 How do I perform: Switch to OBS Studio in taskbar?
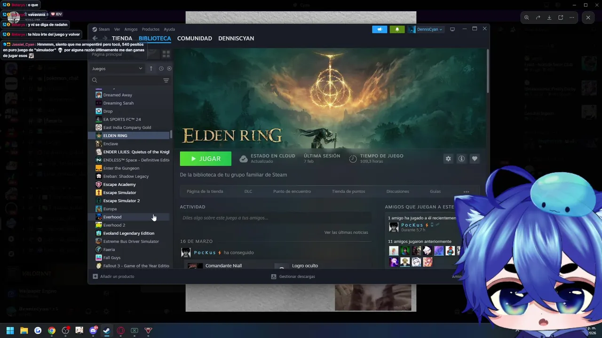point(65,330)
